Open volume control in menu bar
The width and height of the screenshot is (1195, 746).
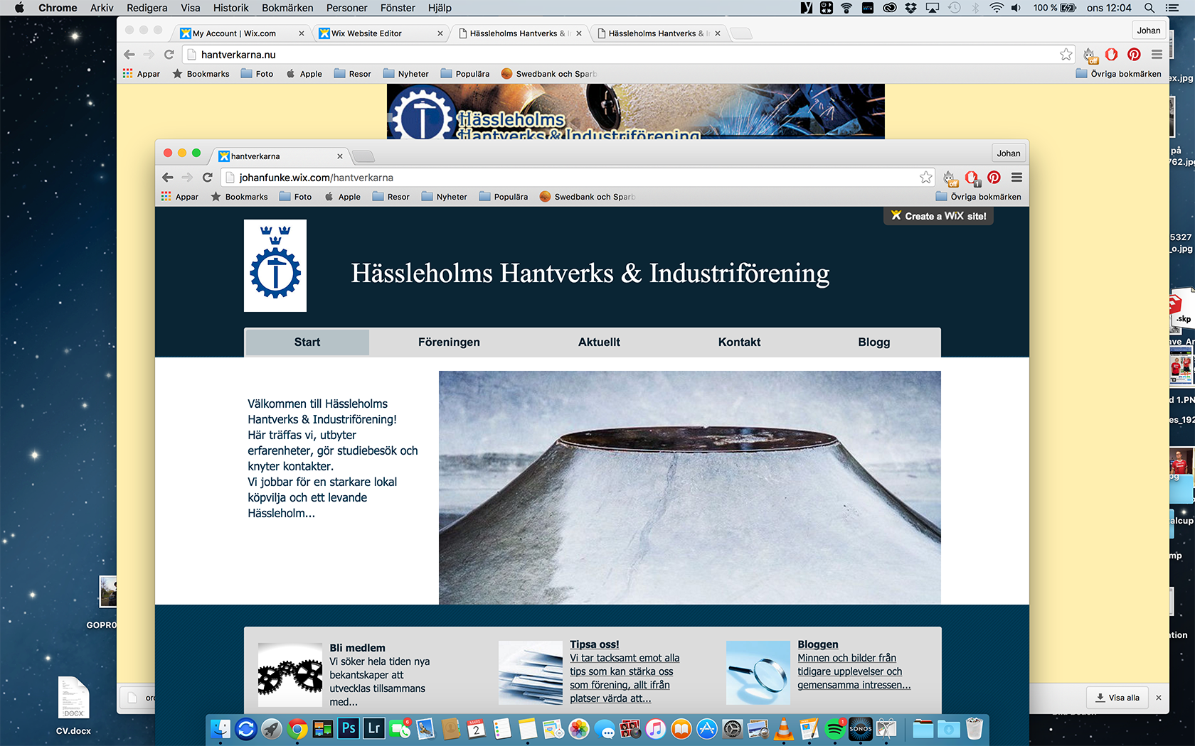[x=1016, y=8]
